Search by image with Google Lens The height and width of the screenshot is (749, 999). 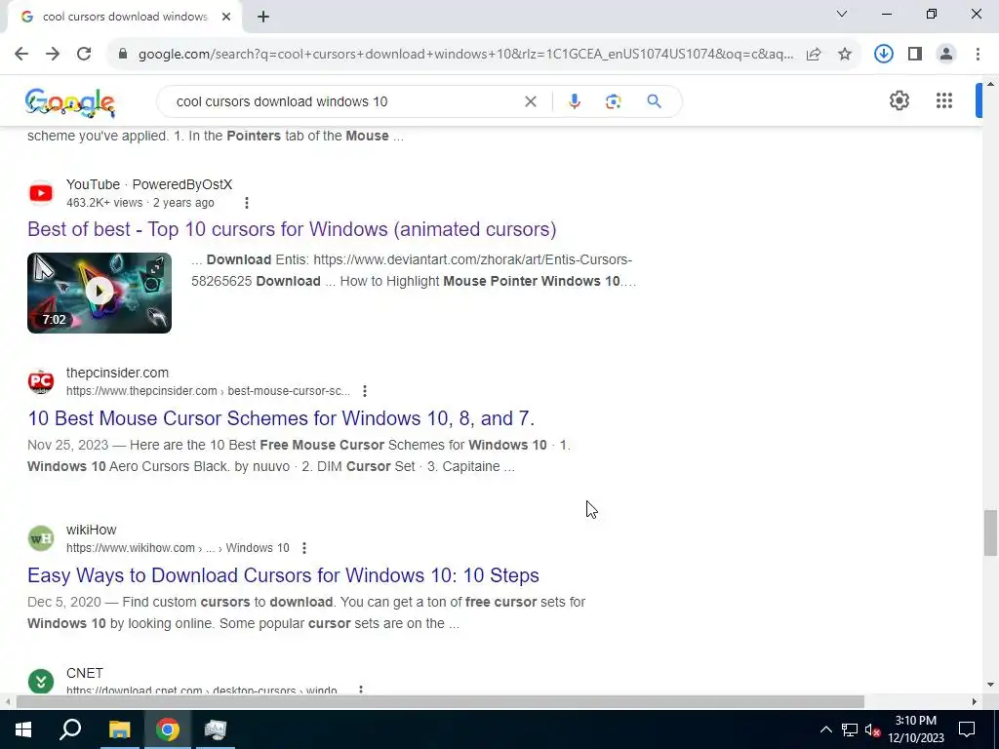coord(613,101)
